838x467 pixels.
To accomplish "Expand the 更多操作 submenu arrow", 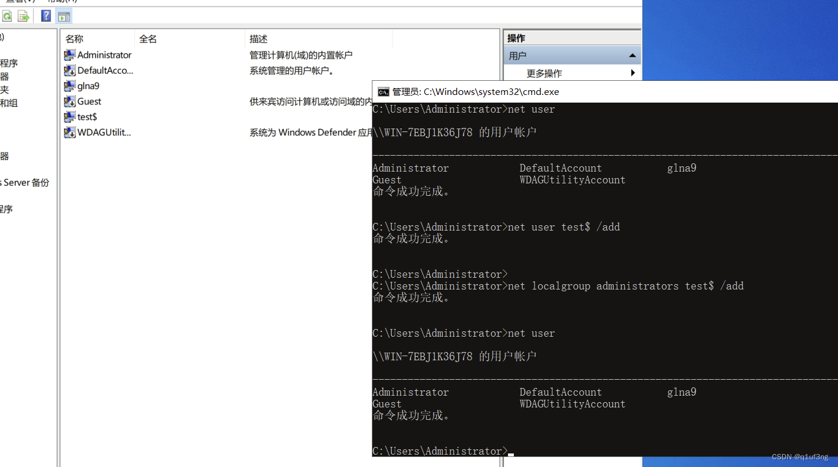I will click(x=633, y=73).
